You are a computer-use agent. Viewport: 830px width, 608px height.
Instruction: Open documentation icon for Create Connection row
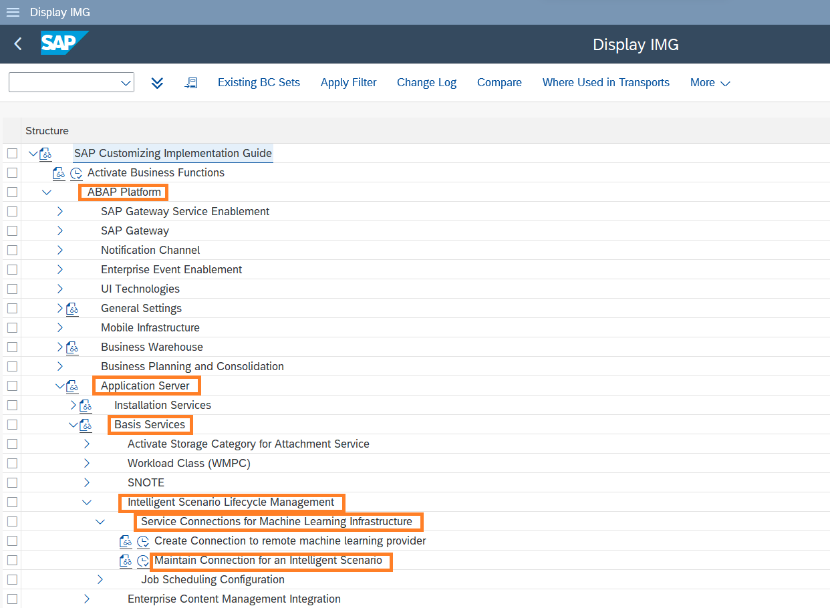(126, 541)
